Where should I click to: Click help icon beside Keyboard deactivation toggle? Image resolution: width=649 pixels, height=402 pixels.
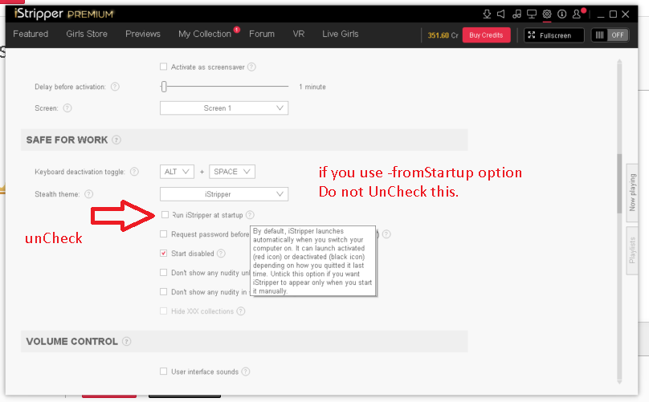[134, 172]
